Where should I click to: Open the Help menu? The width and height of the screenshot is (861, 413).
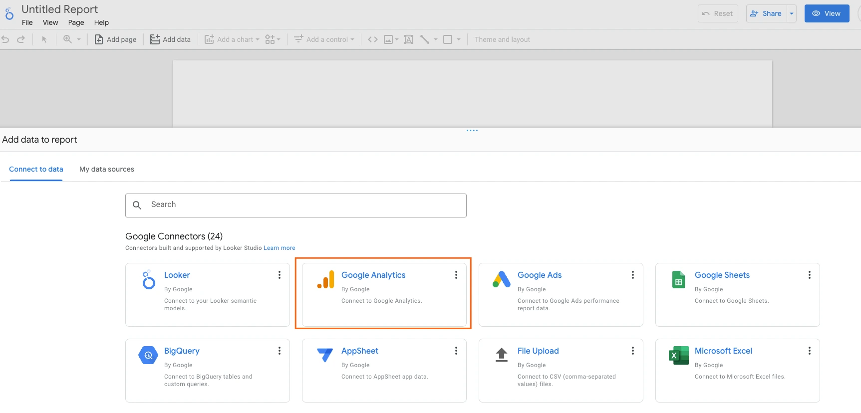pyautogui.click(x=101, y=22)
